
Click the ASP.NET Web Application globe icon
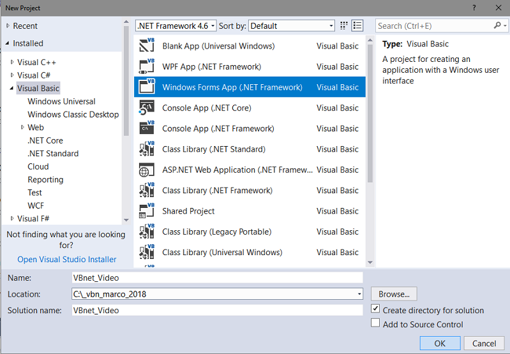(147, 170)
